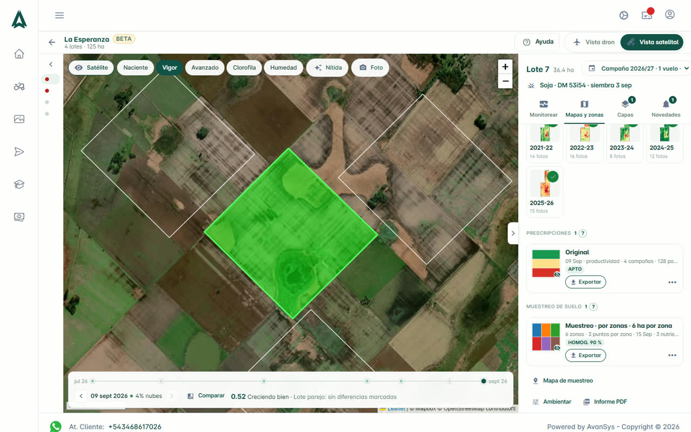
Task: Select the Clorofila map layer
Action: 245,67
